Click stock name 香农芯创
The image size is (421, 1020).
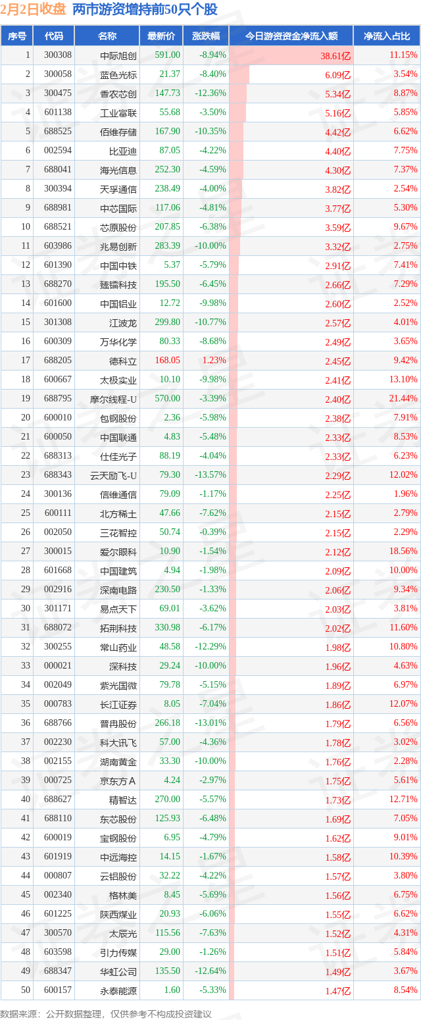[118, 93]
